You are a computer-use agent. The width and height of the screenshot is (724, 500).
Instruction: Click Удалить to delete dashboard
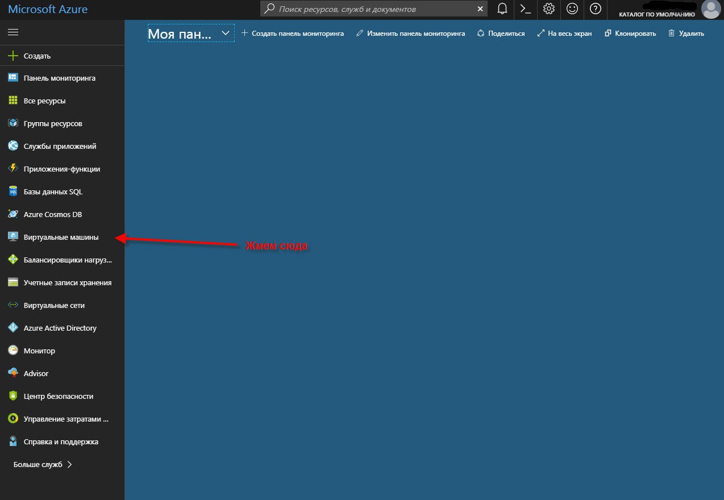[x=686, y=34]
